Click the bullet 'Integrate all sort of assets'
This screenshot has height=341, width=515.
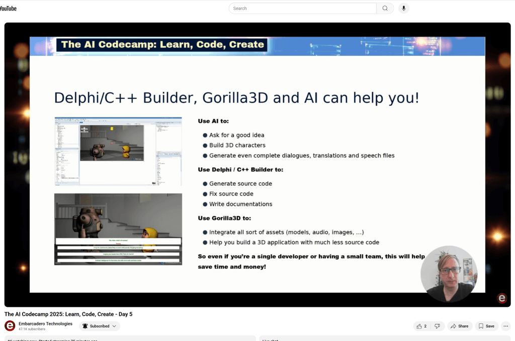coord(286,232)
